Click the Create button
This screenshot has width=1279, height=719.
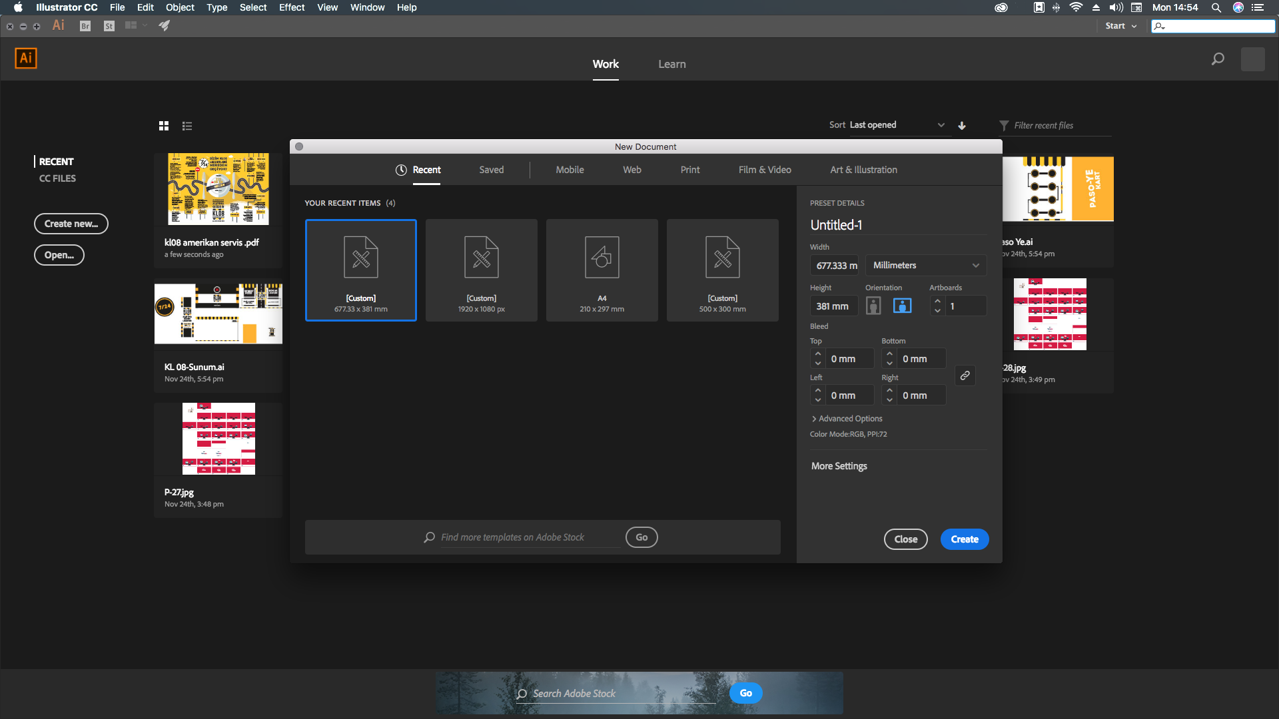tap(965, 539)
